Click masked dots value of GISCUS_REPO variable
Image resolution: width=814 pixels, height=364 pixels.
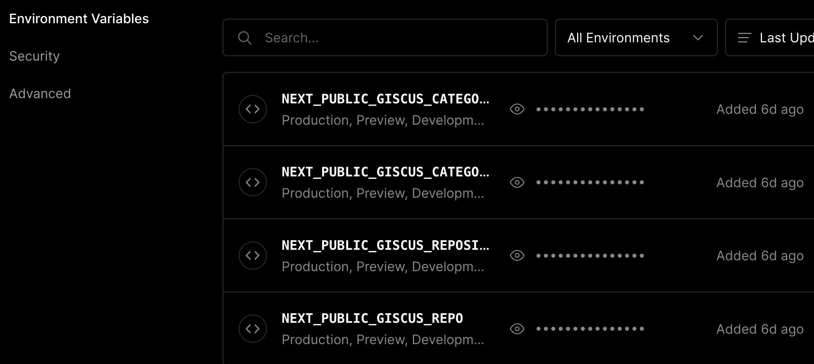(x=590, y=329)
